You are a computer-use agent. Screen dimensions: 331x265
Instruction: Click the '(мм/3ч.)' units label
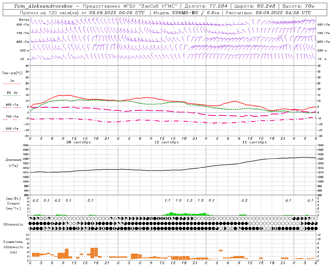point(13,198)
